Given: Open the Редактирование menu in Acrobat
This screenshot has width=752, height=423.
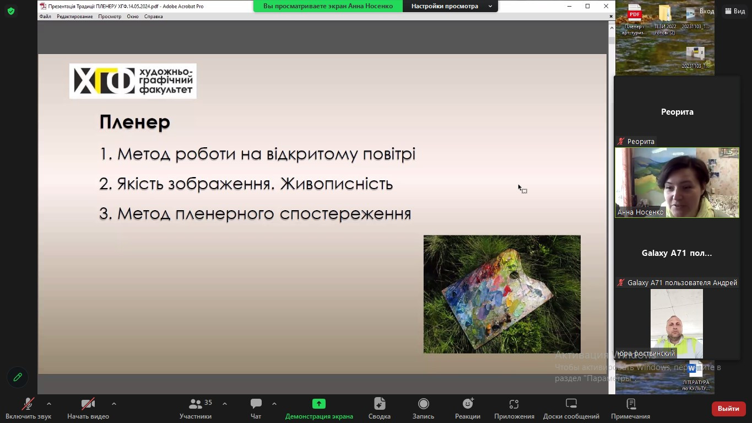Looking at the screenshot, I should coord(75,17).
